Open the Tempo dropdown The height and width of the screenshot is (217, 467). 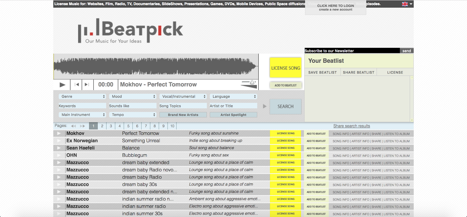click(x=133, y=115)
